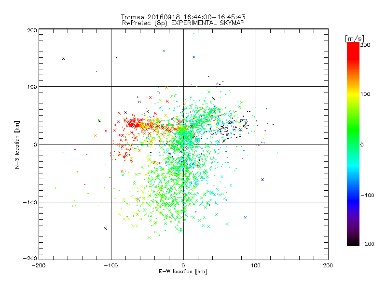Click the 200 tick label on the N-S axis
This screenshot has height=289, width=386.
[32, 30]
